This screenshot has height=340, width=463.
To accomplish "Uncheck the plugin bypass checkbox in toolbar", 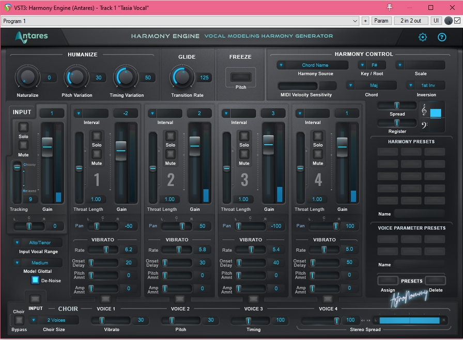I will 457,21.
